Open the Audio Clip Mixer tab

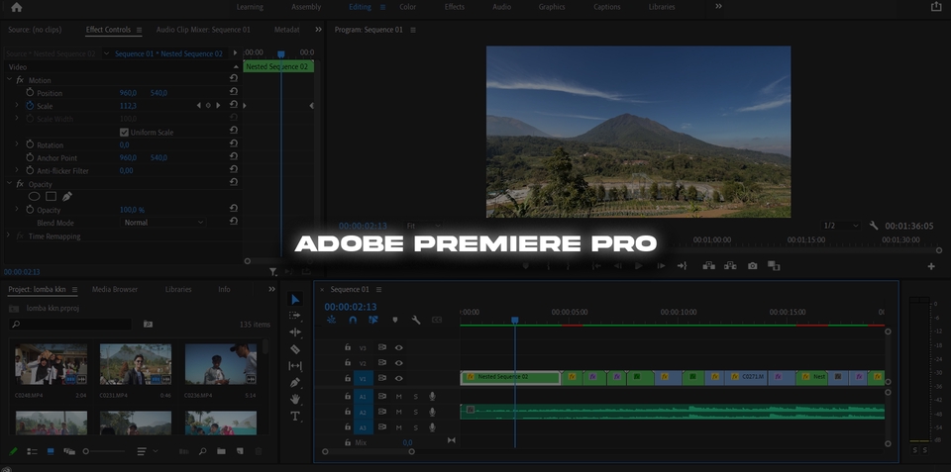pyautogui.click(x=203, y=30)
